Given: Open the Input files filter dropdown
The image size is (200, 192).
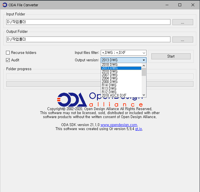Looking at the screenshot, I should point(123,53).
